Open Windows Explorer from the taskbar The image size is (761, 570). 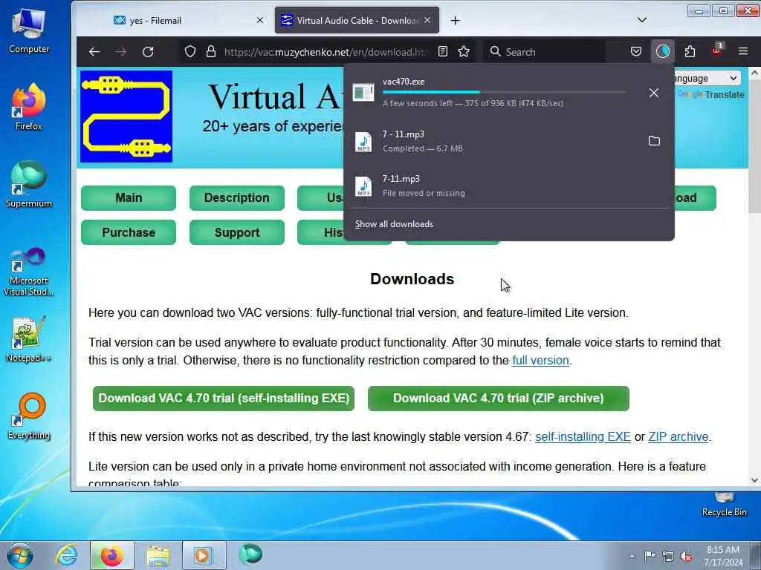click(x=158, y=555)
